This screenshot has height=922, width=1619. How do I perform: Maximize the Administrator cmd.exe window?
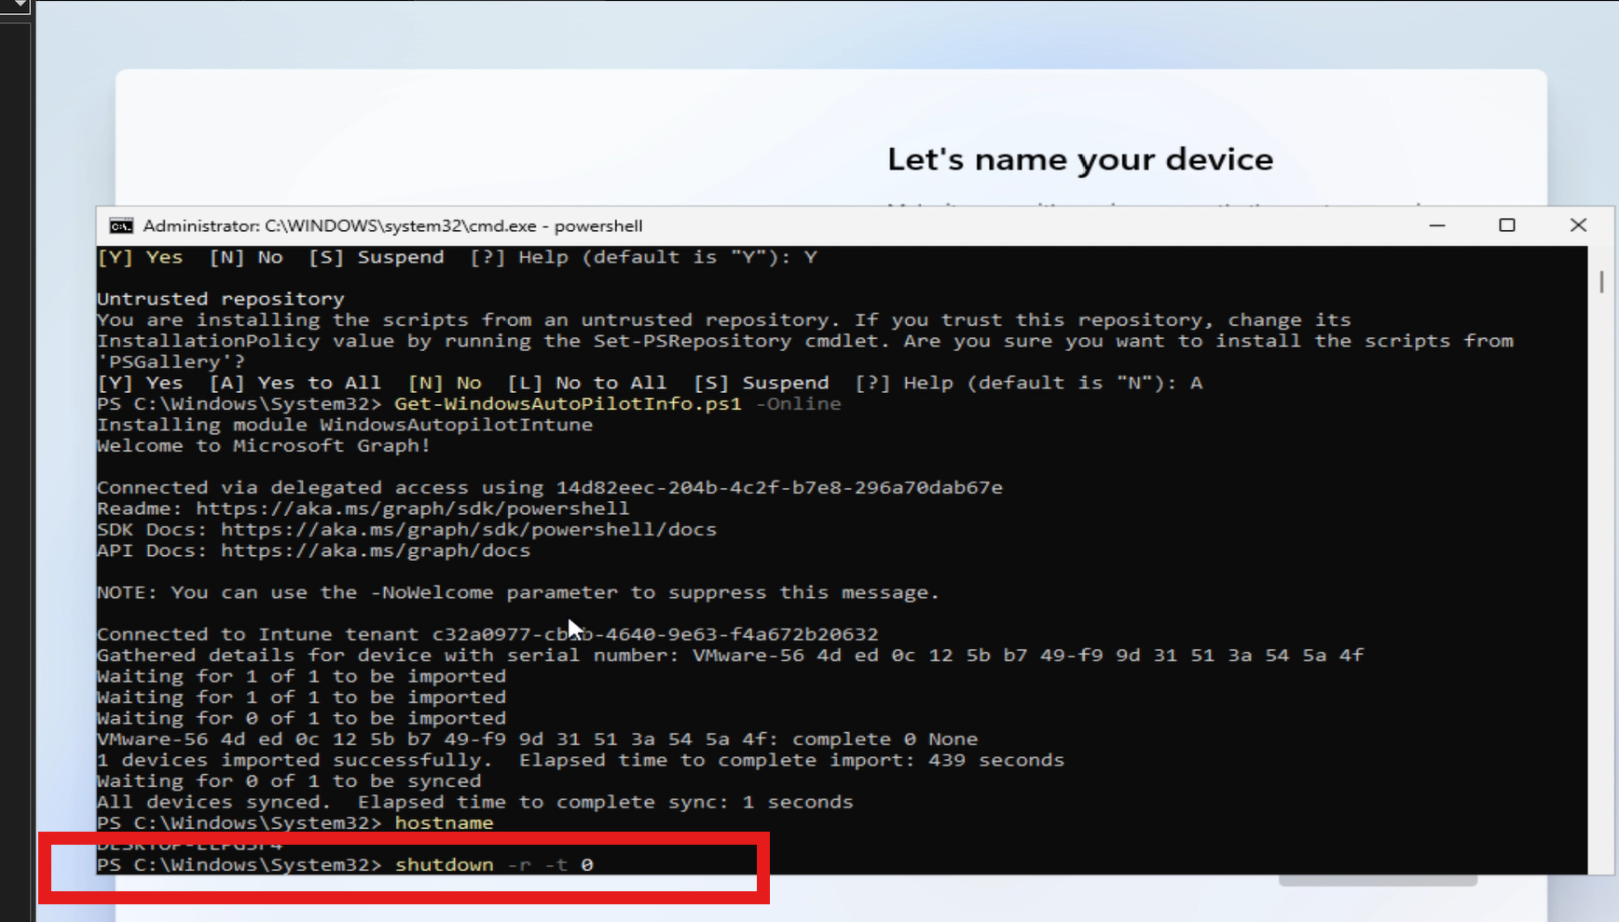point(1506,225)
